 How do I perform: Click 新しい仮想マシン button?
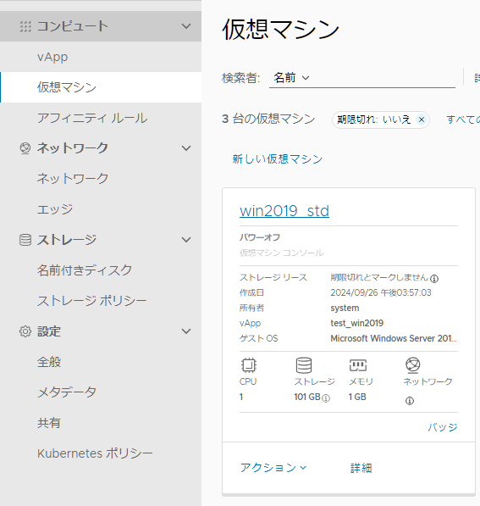click(x=277, y=158)
